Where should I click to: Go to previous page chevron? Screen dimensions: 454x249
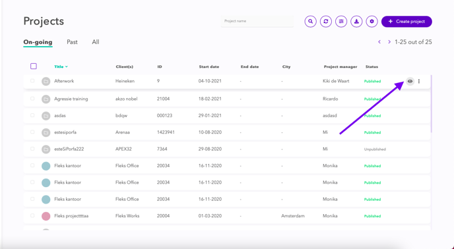[x=379, y=42]
